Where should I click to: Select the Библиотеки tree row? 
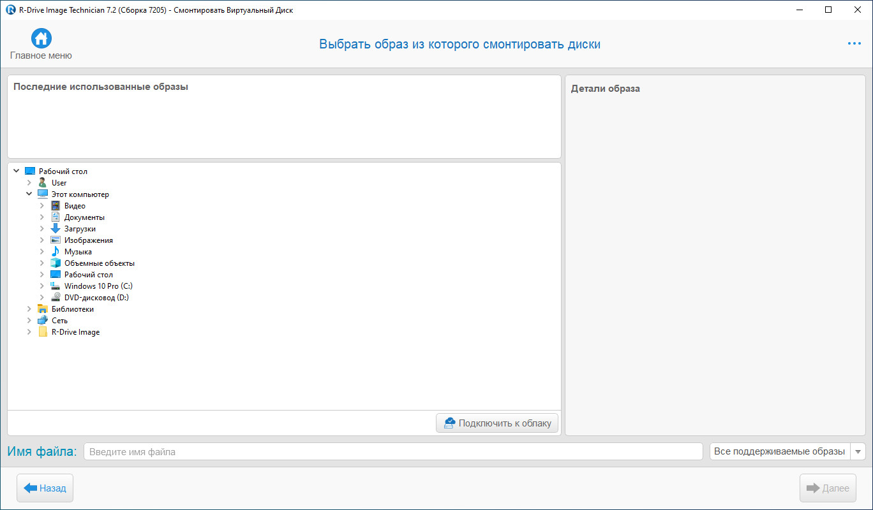click(284, 309)
